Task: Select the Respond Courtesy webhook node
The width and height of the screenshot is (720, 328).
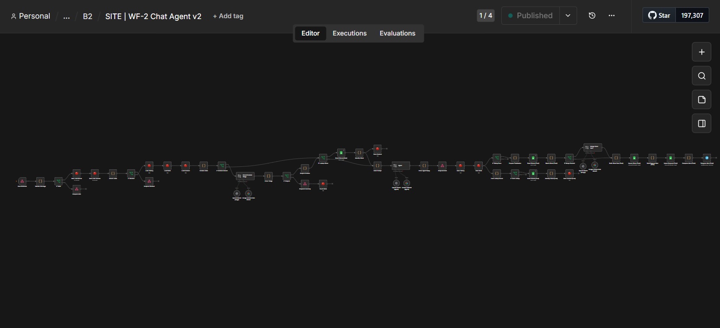Action: pyautogui.click(x=305, y=184)
